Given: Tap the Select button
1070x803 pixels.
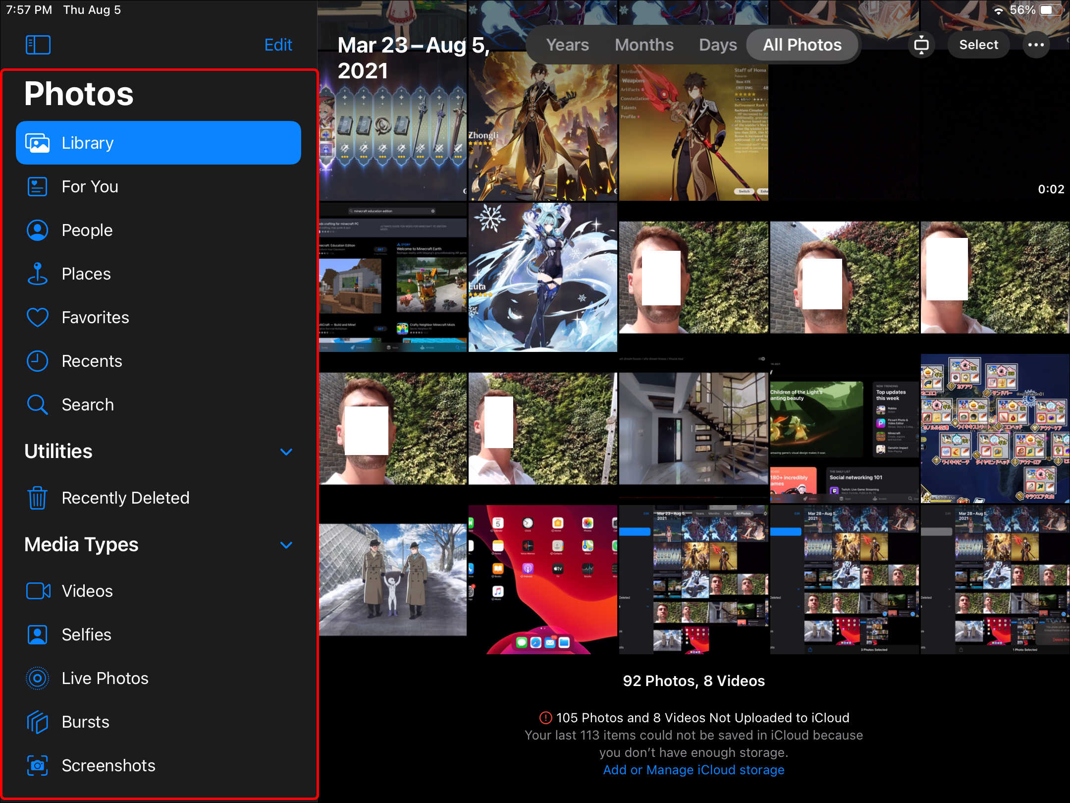Looking at the screenshot, I should (x=978, y=45).
